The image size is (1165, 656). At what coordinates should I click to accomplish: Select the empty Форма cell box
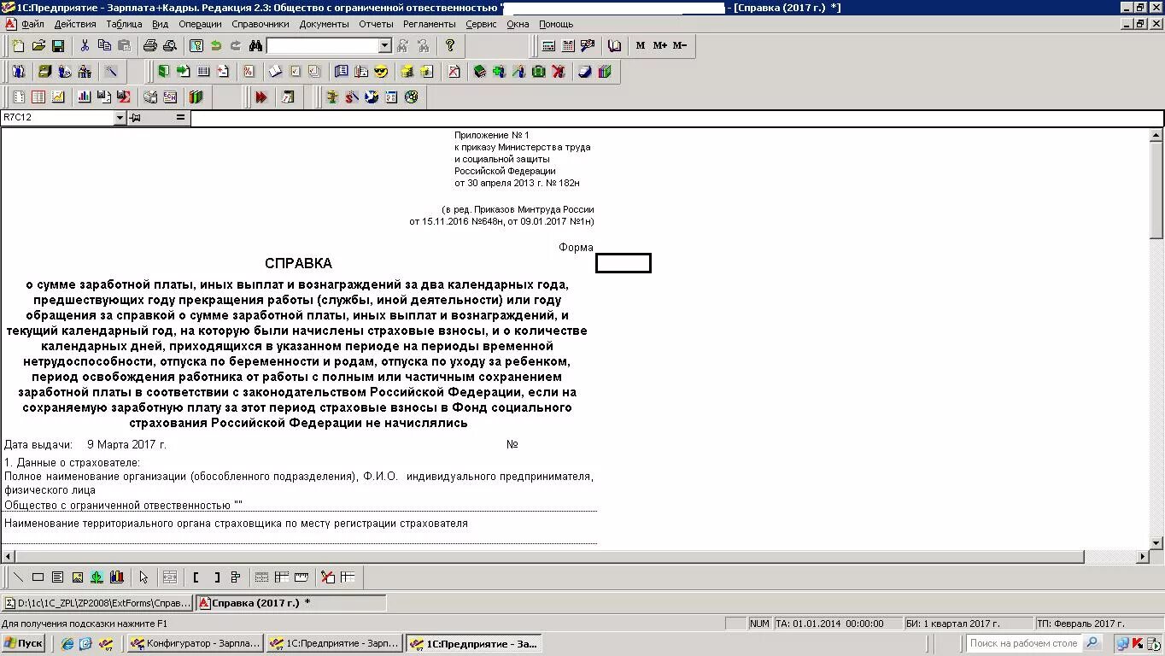(623, 263)
